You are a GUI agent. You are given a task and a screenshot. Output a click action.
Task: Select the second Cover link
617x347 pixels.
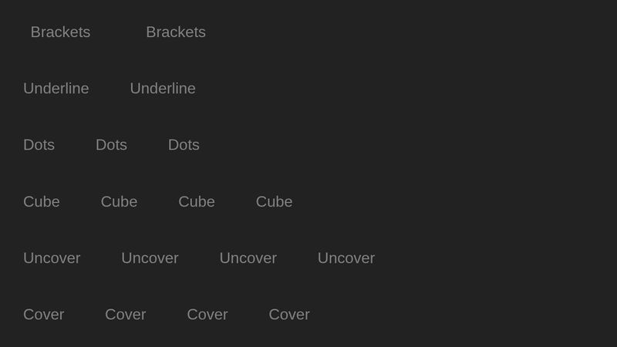[x=126, y=315]
